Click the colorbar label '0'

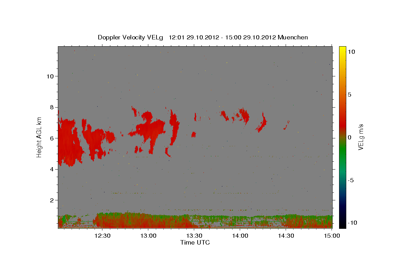point(350,137)
